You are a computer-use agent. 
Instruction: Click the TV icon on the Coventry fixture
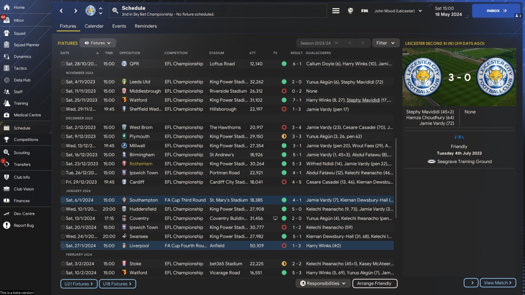[275, 218]
